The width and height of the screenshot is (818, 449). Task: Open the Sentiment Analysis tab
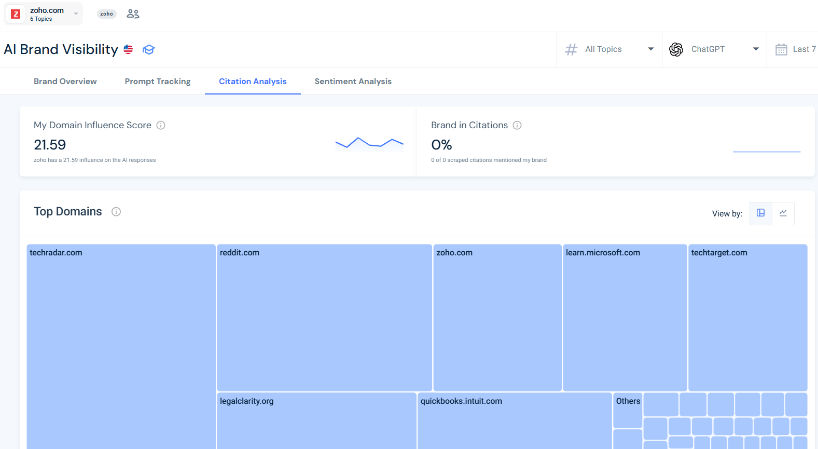tap(353, 81)
